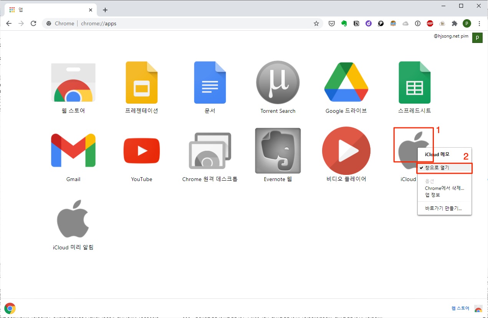The width and height of the screenshot is (488, 318).
Task: Select 앱 정보 in the context menu
Action: pos(445,195)
